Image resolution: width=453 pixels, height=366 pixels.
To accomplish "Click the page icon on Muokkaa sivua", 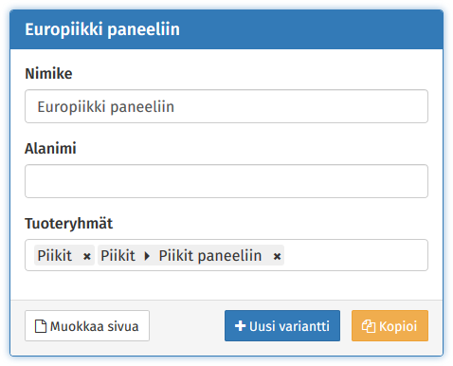I will click(x=41, y=326).
